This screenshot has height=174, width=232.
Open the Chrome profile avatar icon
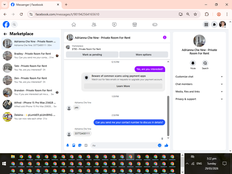click(219, 14)
